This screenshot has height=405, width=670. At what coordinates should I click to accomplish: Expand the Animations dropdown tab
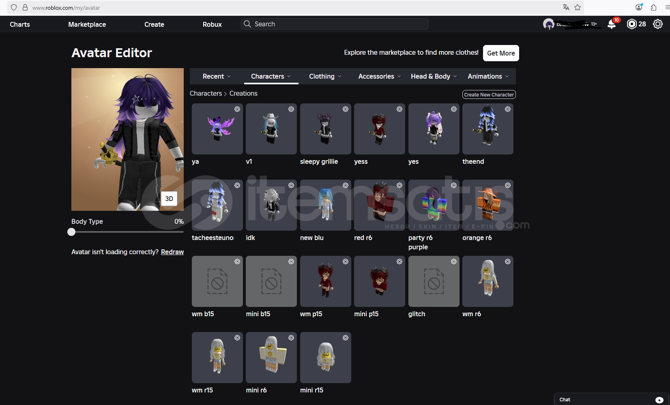pyautogui.click(x=488, y=76)
